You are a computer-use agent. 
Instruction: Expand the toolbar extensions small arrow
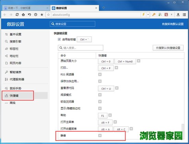click(x=172, y=15)
